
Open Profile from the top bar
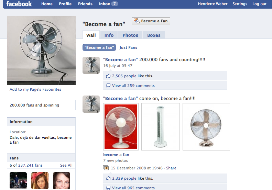[65, 4]
